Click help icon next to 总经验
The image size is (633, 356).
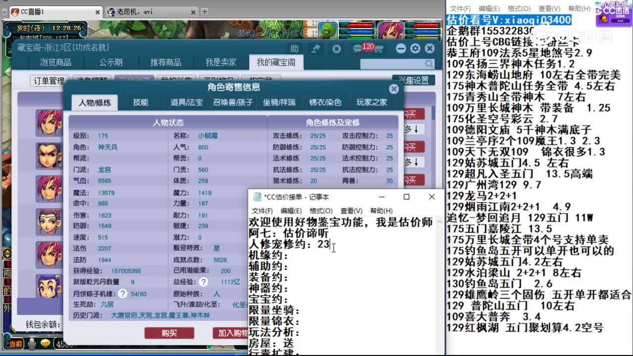pyautogui.click(x=203, y=282)
